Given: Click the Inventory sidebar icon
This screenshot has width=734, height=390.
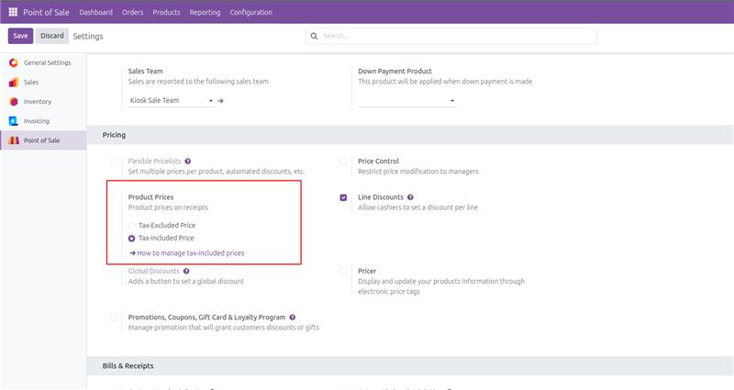Looking at the screenshot, I should [x=13, y=101].
